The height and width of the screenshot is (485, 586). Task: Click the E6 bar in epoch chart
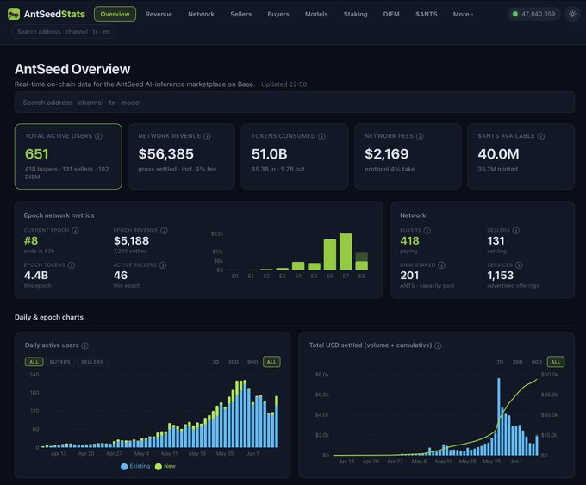coord(330,254)
